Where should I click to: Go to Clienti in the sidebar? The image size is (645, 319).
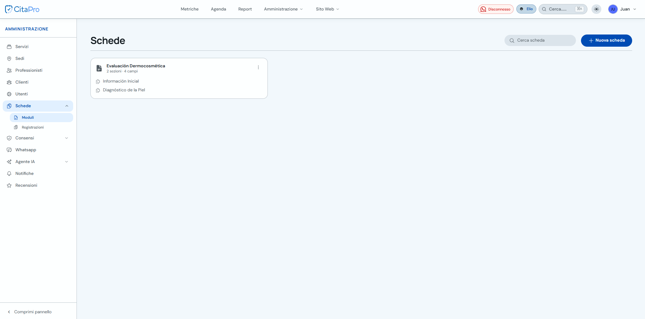click(x=38, y=82)
